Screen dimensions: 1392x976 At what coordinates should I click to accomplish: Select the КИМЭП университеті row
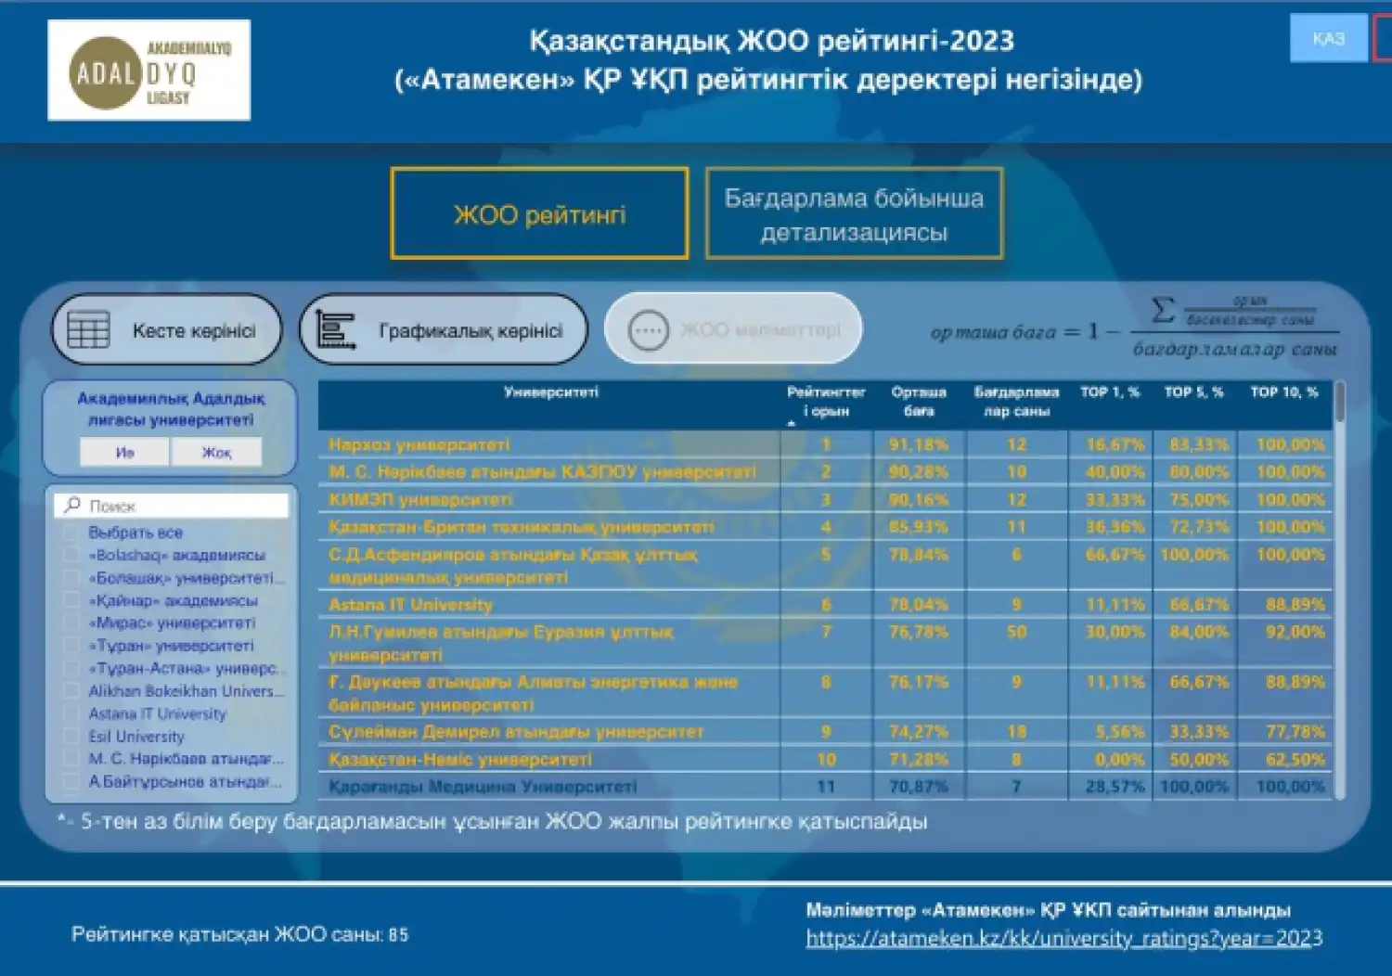pos(825,499)
